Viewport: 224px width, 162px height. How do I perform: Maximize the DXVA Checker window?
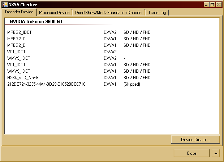pos(212,5)
